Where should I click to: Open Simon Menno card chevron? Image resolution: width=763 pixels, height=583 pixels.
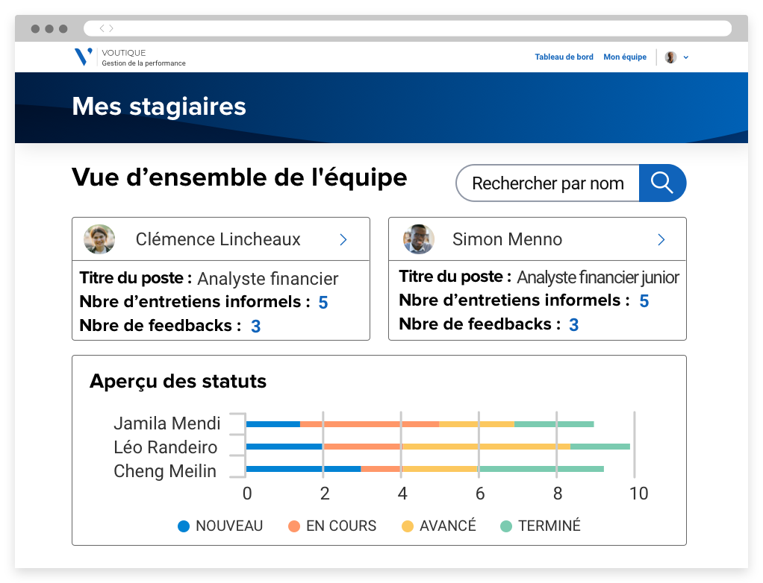tap(661, 239)
